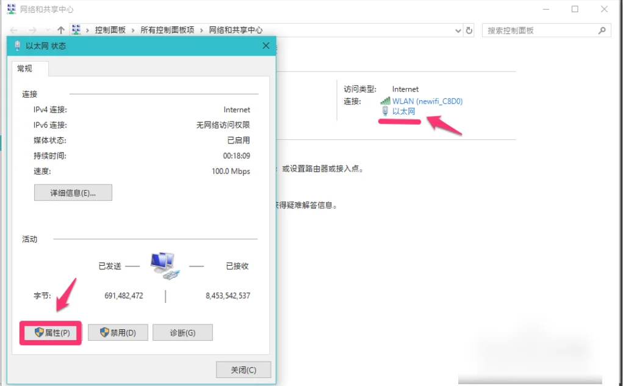Focus the 搜索控制面板 search field
This screenshot has width=623, height=386.
540,30
